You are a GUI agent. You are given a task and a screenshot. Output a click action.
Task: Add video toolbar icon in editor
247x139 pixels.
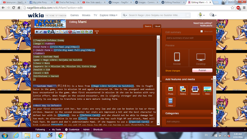click(x=91, y=32)
